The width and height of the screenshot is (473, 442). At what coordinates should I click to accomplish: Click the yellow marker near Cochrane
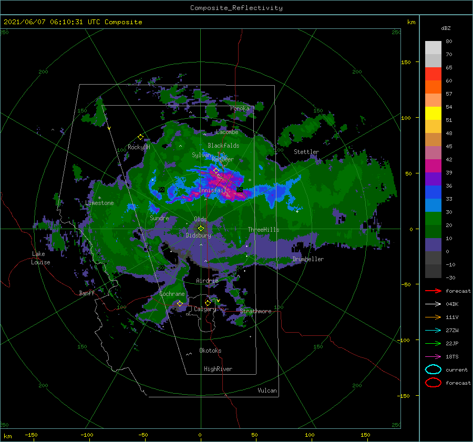click(x=180, y=303)
